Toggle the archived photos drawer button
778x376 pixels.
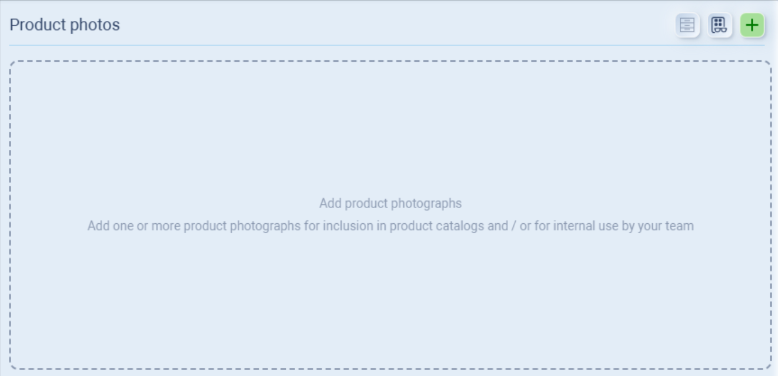[687, 25]
